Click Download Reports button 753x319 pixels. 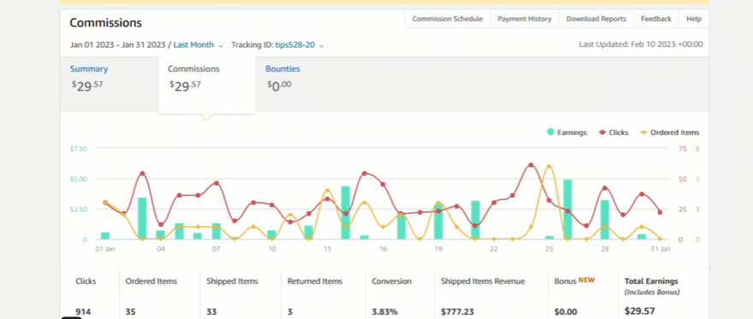click(x=596, y=19)
